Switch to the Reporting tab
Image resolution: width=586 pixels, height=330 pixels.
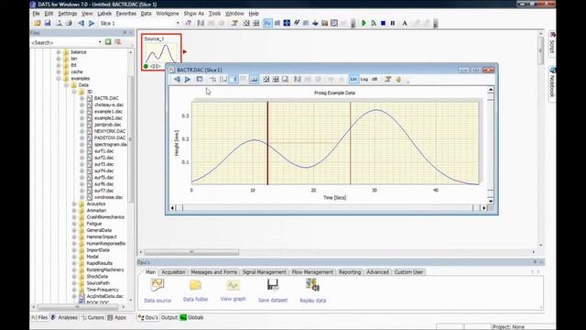tap(350, 272)
